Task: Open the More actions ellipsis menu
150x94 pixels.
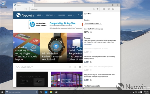Action: click(118, 9)
